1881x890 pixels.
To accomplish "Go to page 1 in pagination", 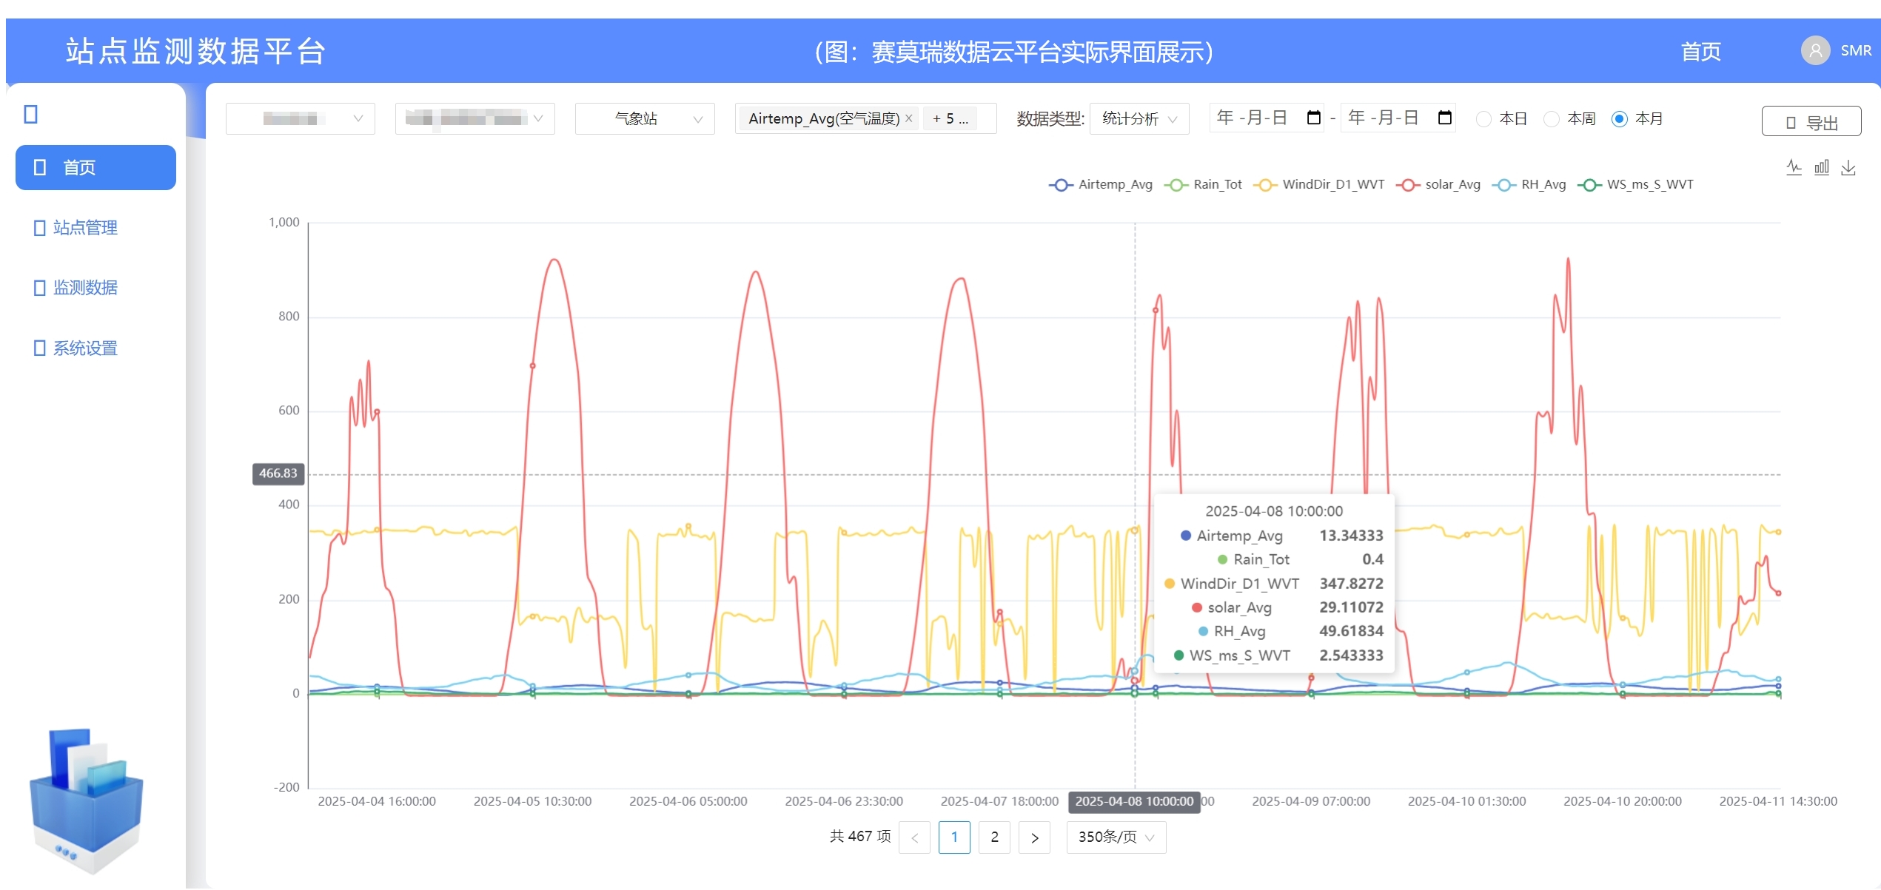I will pos(954,837).
